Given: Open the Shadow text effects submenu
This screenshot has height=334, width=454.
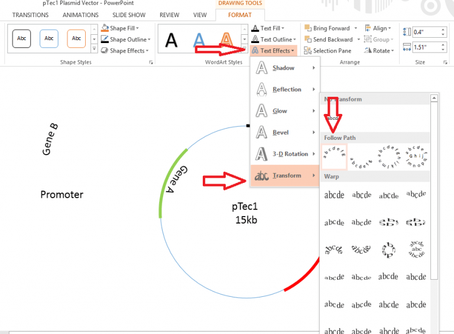Looking at the screenshot, I should tap(285, 68).
